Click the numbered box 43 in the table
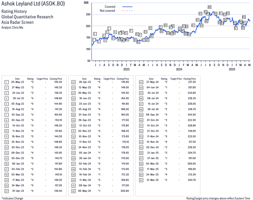This screenshot has height=200, width=253. click(141, 82)
